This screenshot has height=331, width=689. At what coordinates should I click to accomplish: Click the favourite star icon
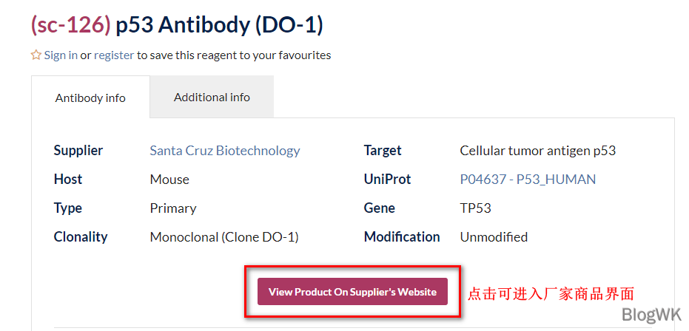pos(36,55)
